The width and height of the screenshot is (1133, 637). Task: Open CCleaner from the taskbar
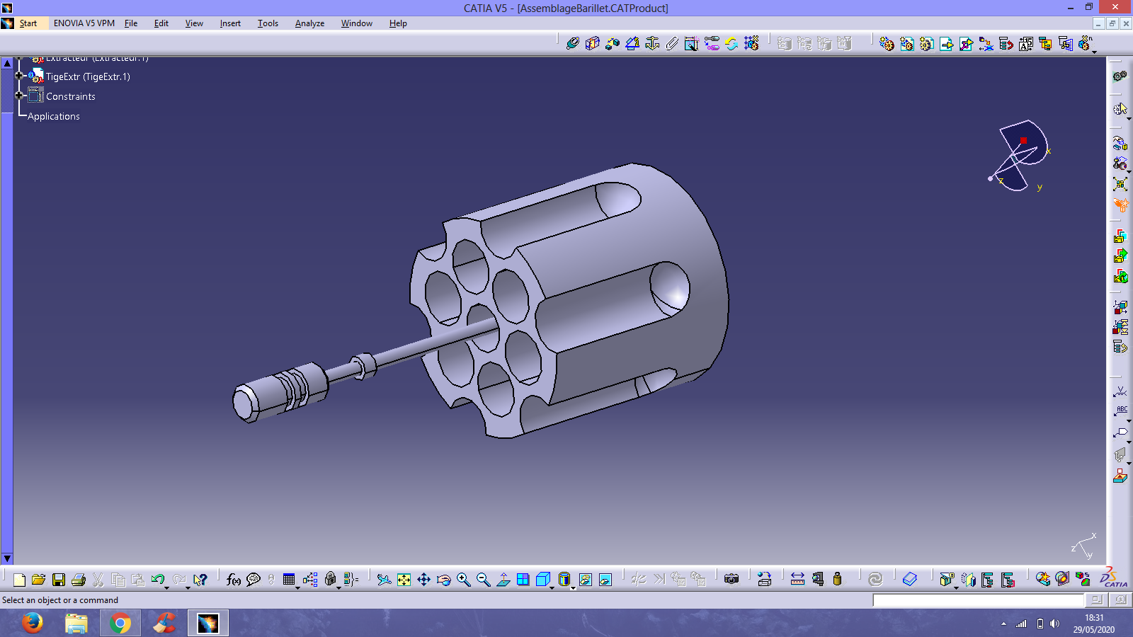point(164,623)
